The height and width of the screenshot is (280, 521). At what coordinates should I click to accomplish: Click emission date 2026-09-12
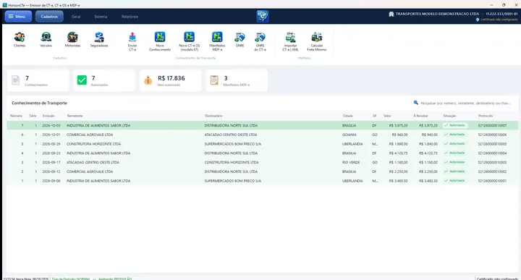coord(51,171)
